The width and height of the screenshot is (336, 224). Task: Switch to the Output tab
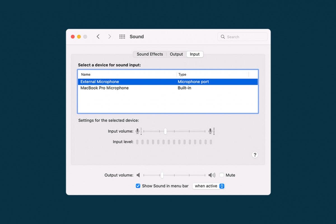pyautogui.click(x=176, y=54)
